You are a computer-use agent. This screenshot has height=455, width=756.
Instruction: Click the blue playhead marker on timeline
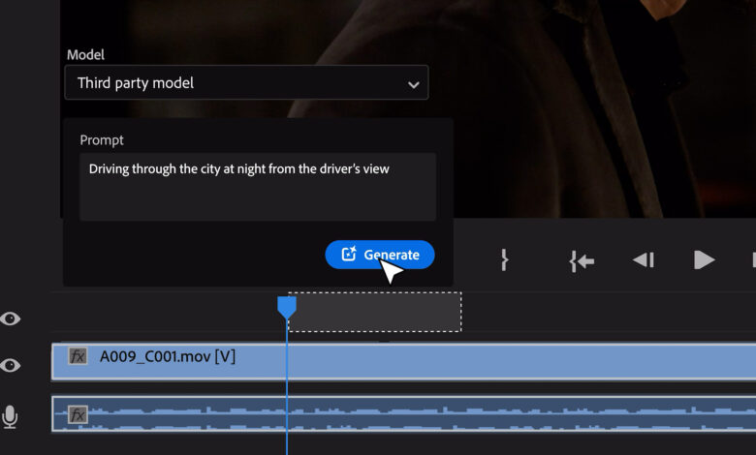pos(286,307)
